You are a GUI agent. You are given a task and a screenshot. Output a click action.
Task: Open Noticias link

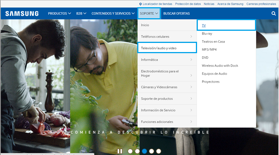pos(209,4)
